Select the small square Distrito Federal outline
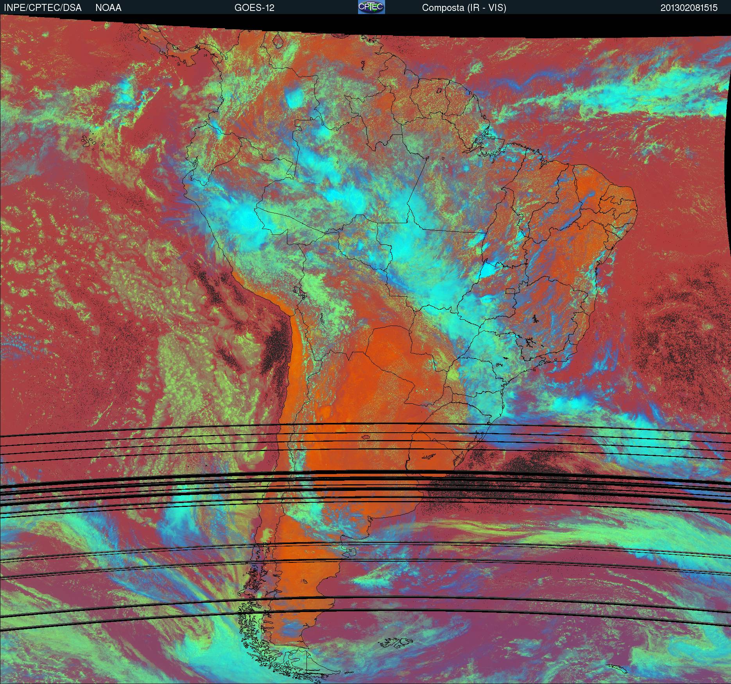 click(x=510, y=291)
